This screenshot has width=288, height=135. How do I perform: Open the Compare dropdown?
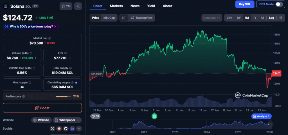point(211,18)
